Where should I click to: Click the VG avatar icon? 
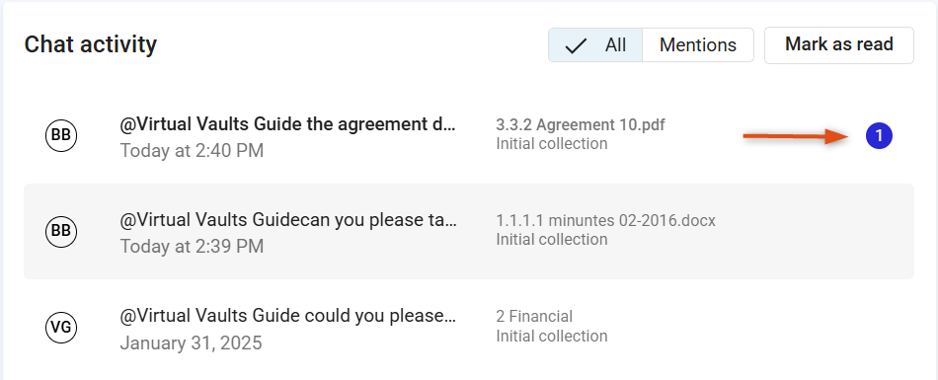coord(61,327)
